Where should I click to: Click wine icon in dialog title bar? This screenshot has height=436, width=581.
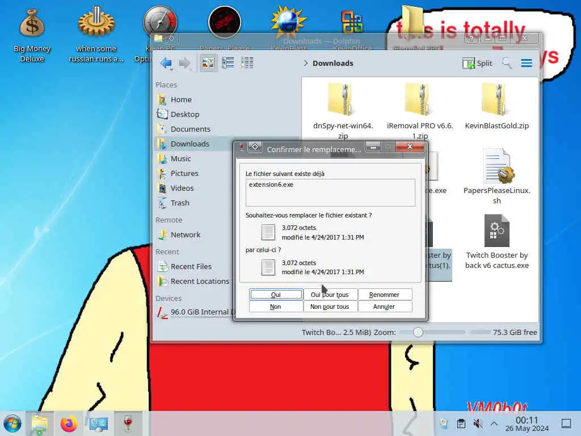point(242,148)
